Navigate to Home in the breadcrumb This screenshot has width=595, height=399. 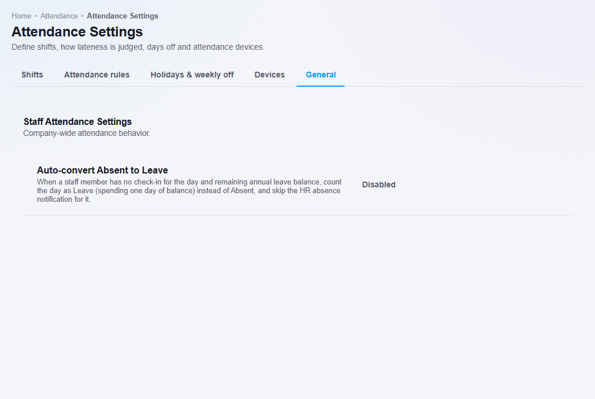click(x=21, y=16)
